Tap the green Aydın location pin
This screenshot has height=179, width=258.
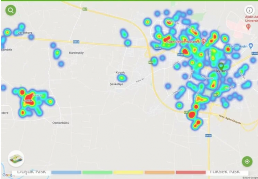point(221,66)
